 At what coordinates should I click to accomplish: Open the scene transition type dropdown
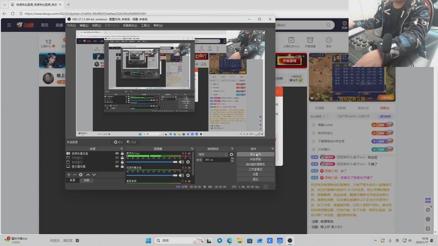(x=212, y=154)
